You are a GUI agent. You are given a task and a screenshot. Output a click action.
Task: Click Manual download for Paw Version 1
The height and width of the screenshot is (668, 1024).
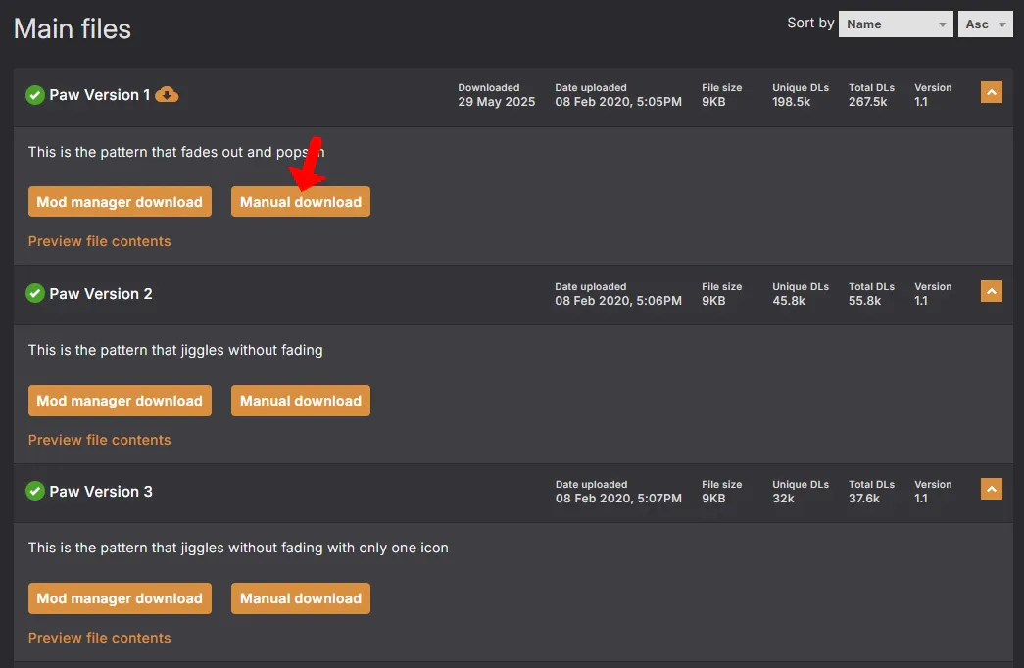(301, 202)
